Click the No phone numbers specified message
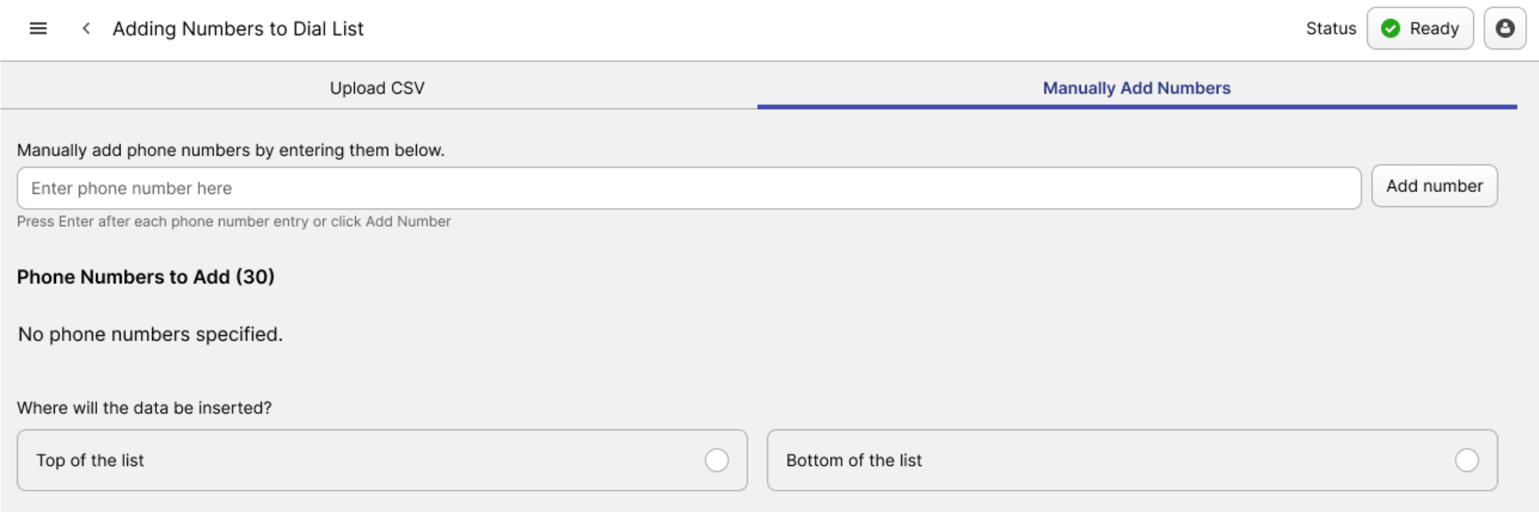Viewport: 1539px width, 512px height. [x=150, y=334]
